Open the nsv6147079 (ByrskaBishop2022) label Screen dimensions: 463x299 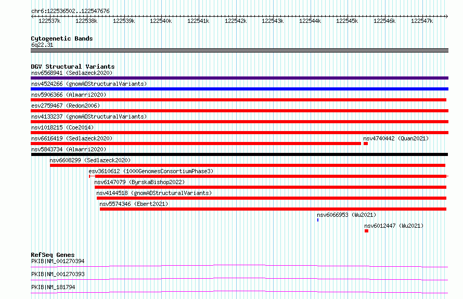[x=139, y=182]
